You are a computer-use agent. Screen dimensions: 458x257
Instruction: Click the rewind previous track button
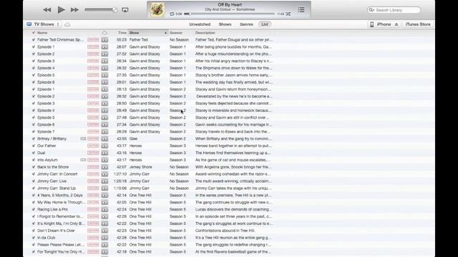click(47, 10)
